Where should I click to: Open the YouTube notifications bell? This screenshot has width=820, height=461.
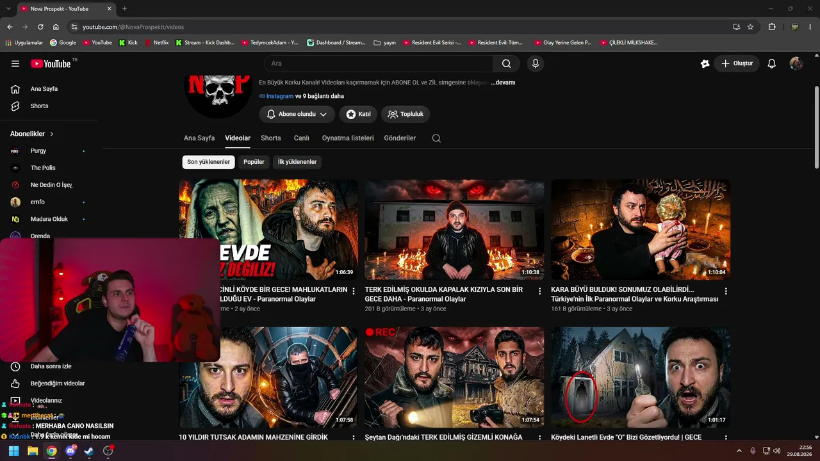772,63
